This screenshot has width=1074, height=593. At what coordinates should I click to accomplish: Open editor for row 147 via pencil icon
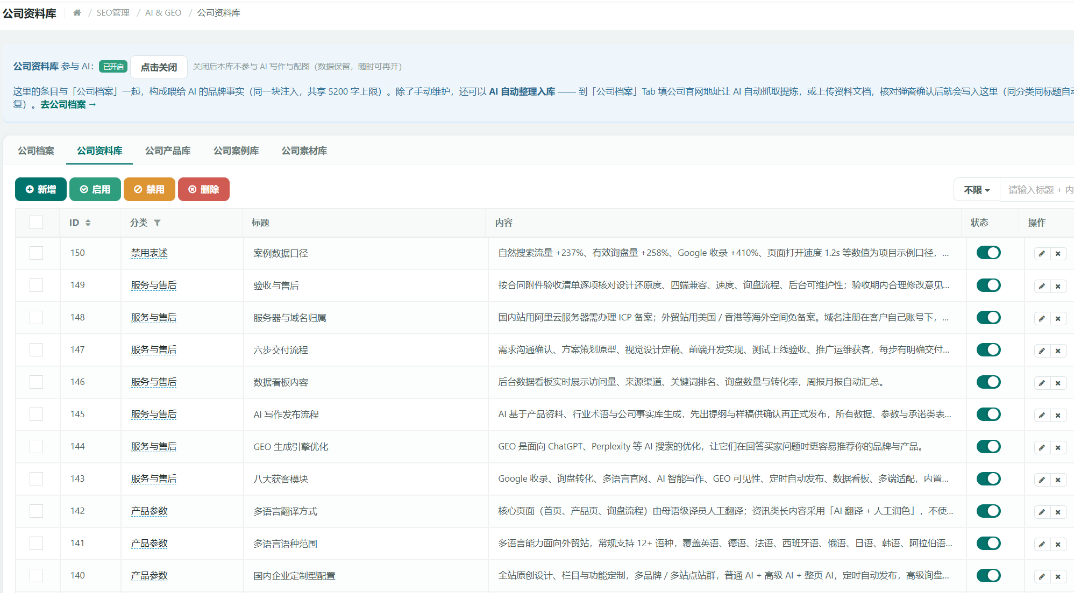[x=1042, y=351]
